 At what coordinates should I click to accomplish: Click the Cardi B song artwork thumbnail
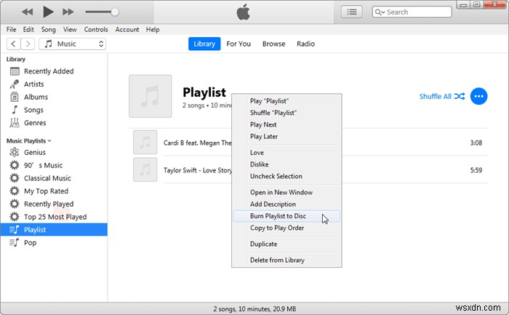point(145,143)
